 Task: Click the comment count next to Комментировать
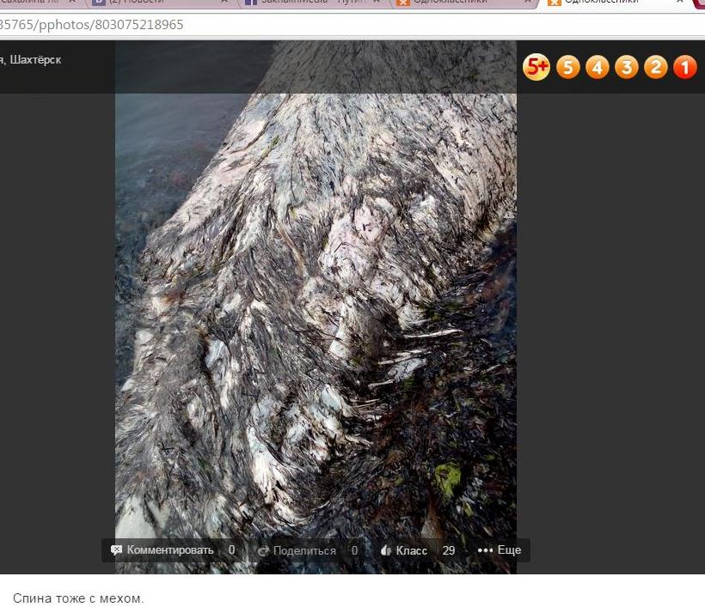231,550
